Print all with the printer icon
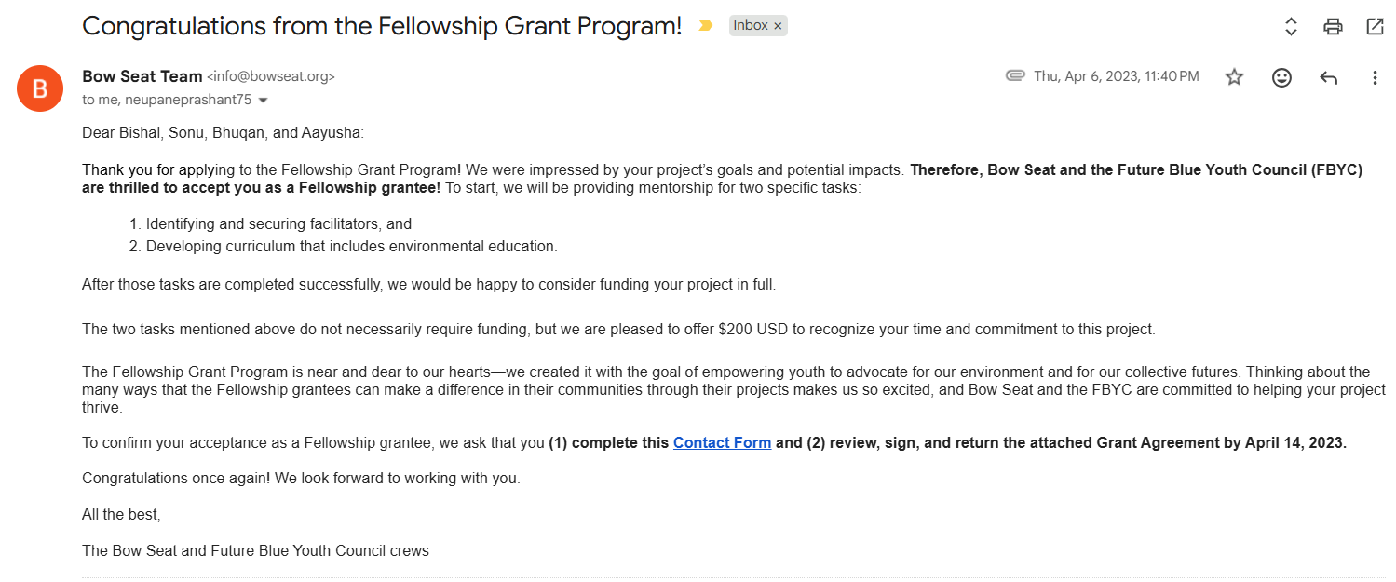Viewport: 1396px width, 582px height. pyautogui.click(x=1333, y=26)
